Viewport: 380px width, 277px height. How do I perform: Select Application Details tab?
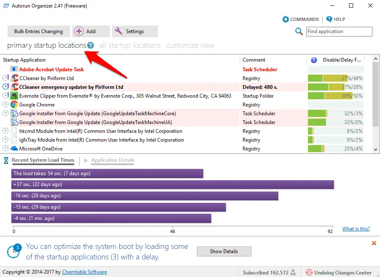point(113,160)
